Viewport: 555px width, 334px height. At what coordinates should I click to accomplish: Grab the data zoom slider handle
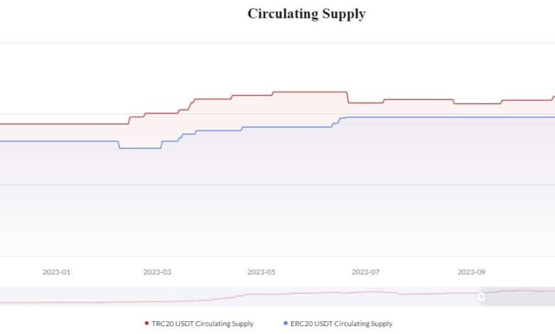point(482,296)
